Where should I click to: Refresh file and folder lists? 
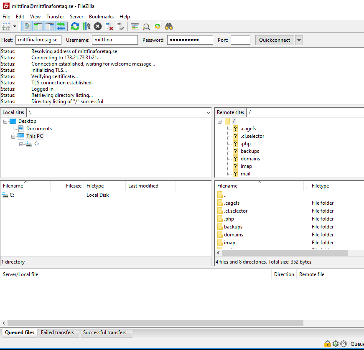coord(75,26)
